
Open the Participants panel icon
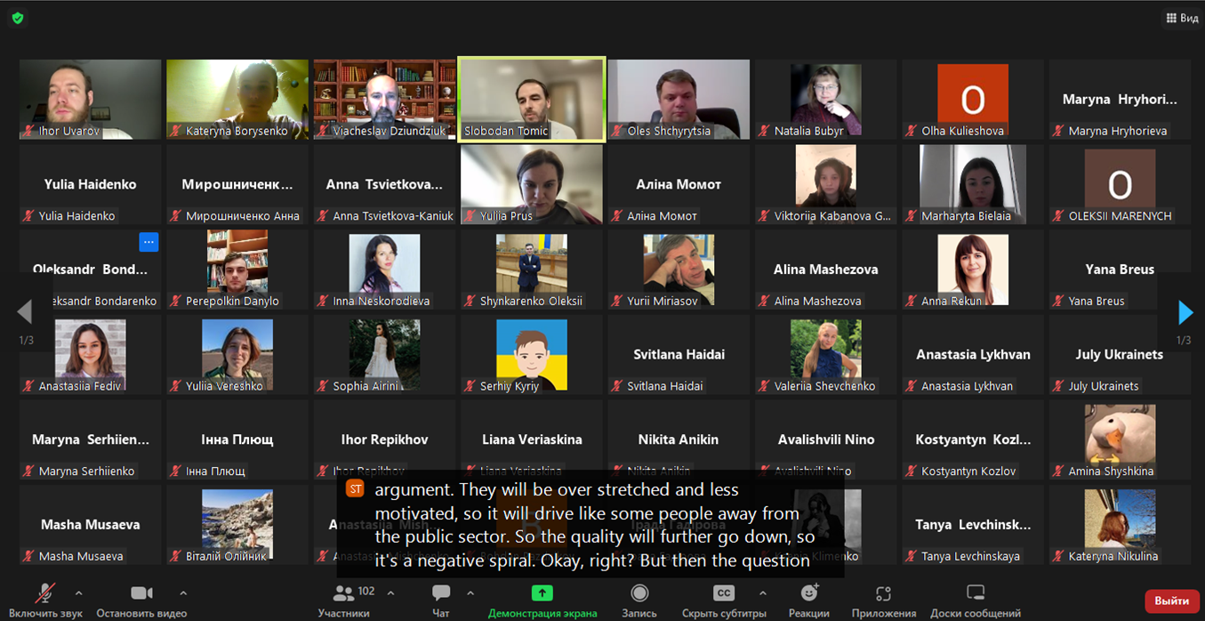[342, 593]
